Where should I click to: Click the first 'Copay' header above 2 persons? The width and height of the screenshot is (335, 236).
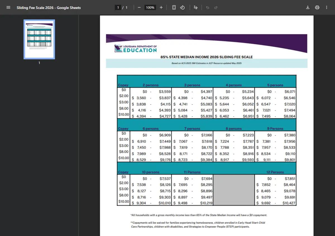coord(123,85)
